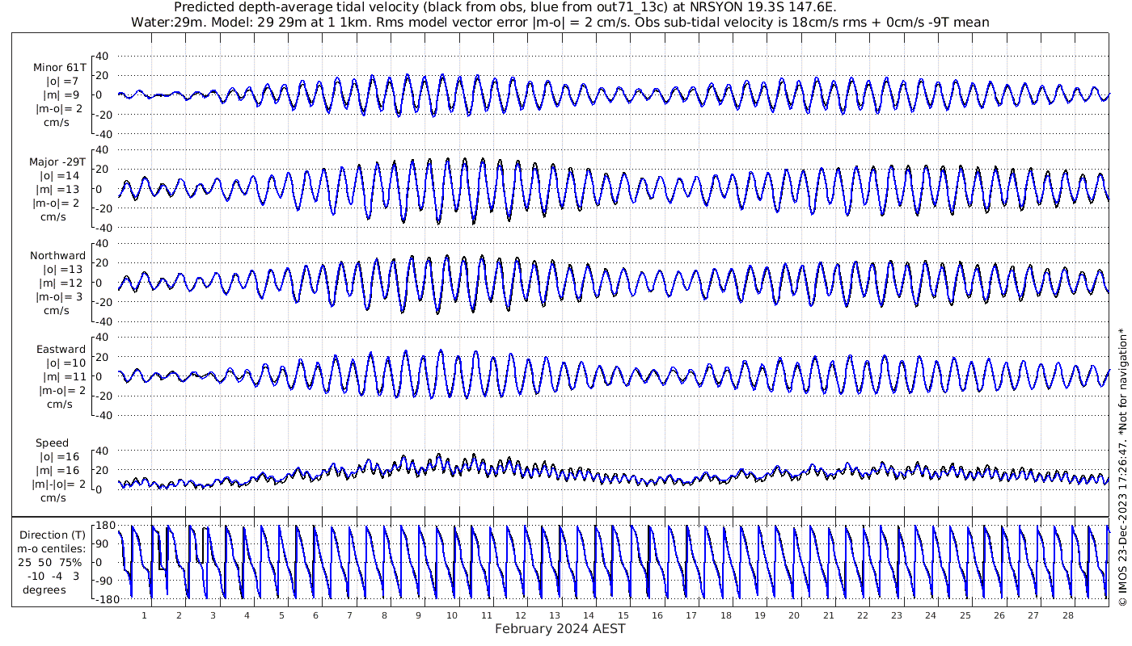Click the '180' tick on Direction axis
The width and height of the screenshot is (1132, 646).
(x=103, y=525)
